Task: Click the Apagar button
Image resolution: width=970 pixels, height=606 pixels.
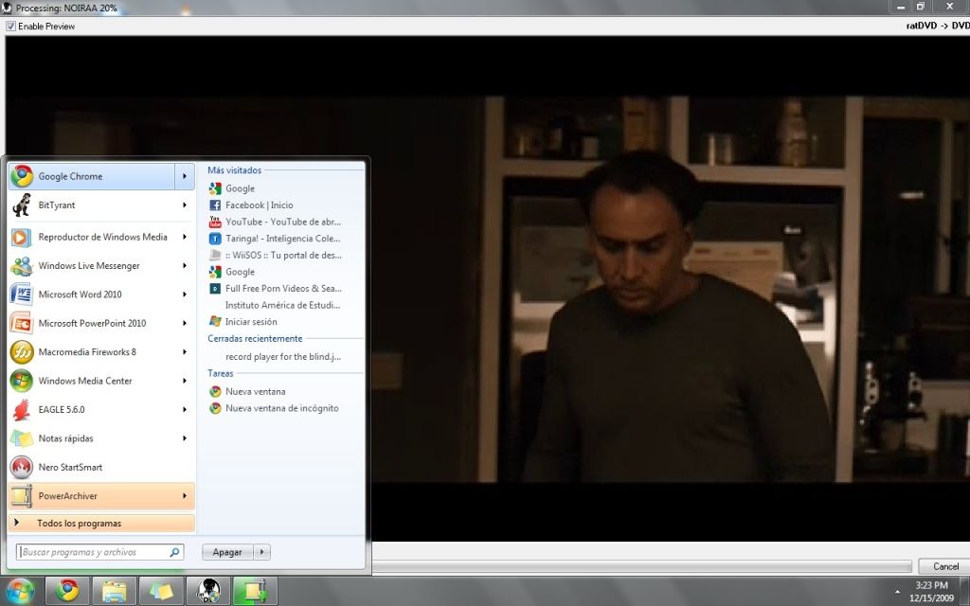Action: (x=227, y=552)
